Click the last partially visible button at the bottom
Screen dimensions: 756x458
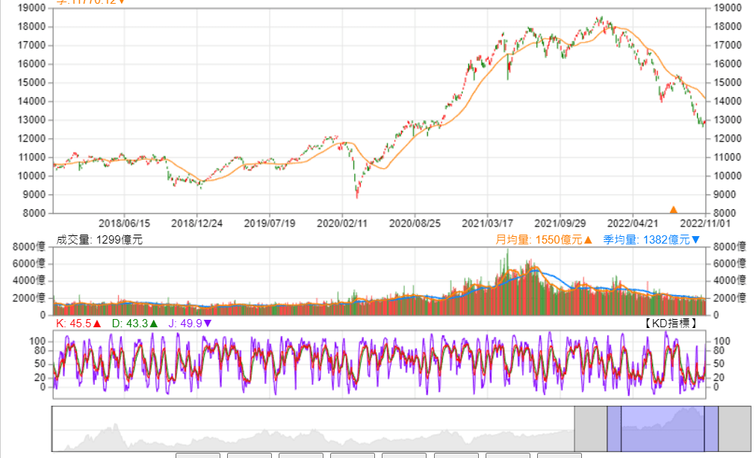coord(560,456)
